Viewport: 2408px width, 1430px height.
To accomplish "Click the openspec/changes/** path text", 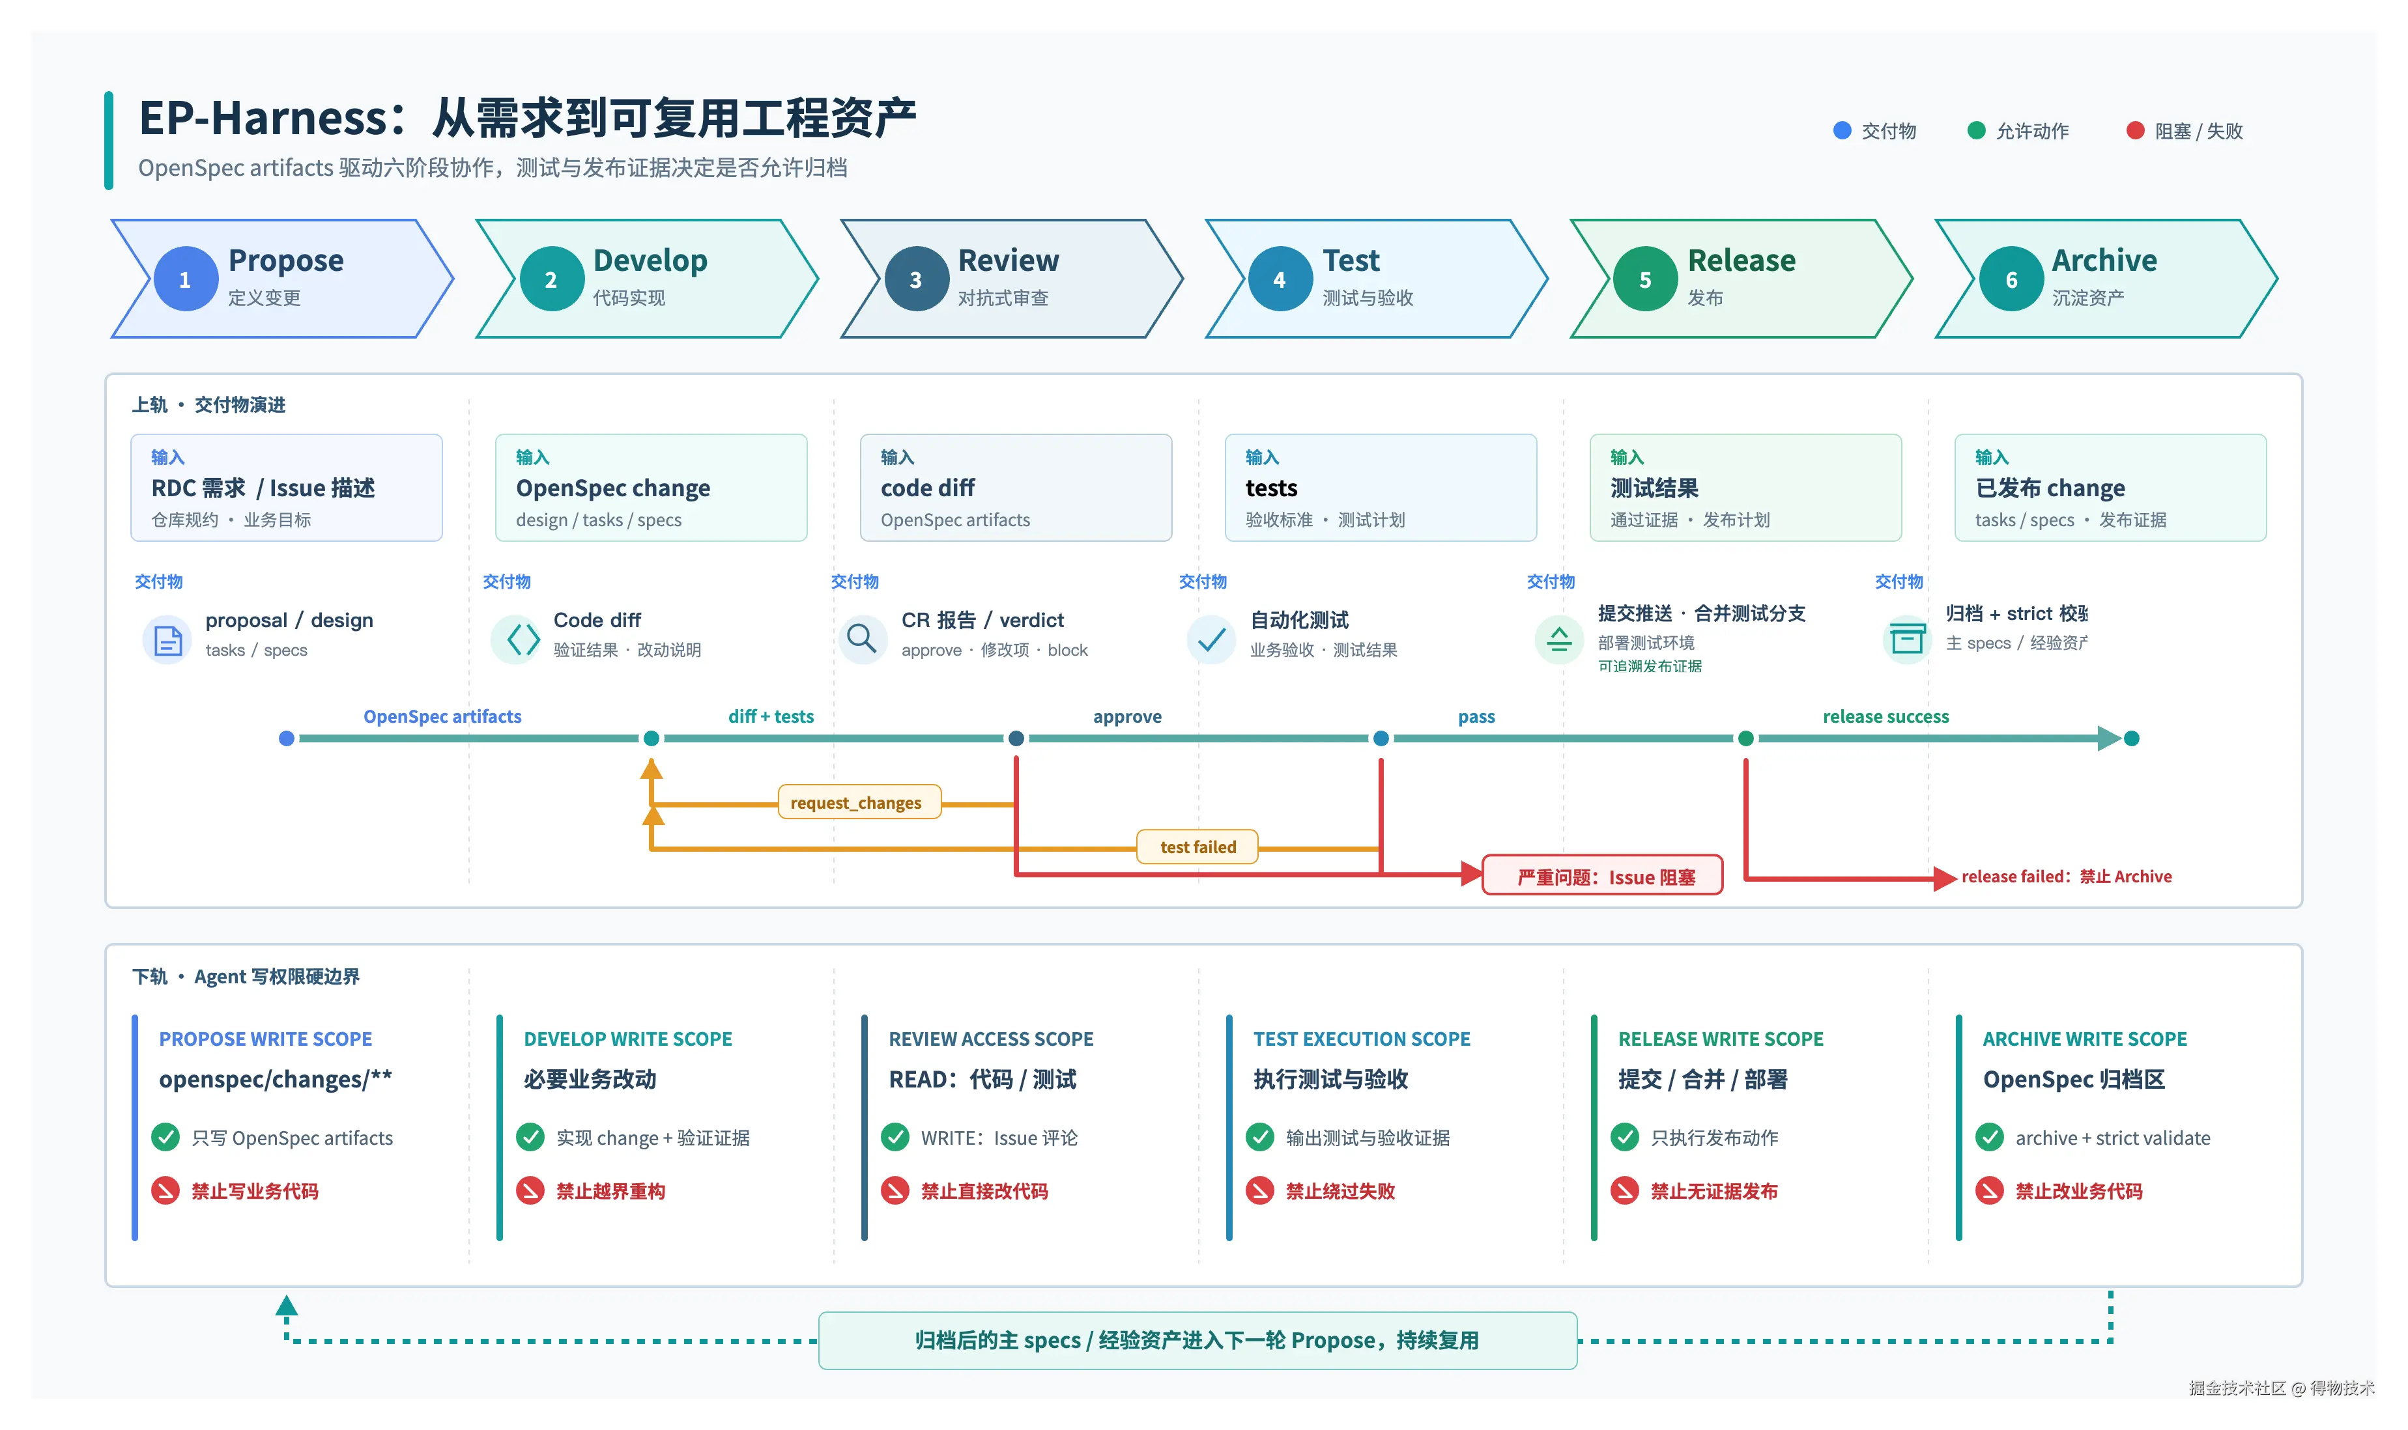I will coord(276,1080).
